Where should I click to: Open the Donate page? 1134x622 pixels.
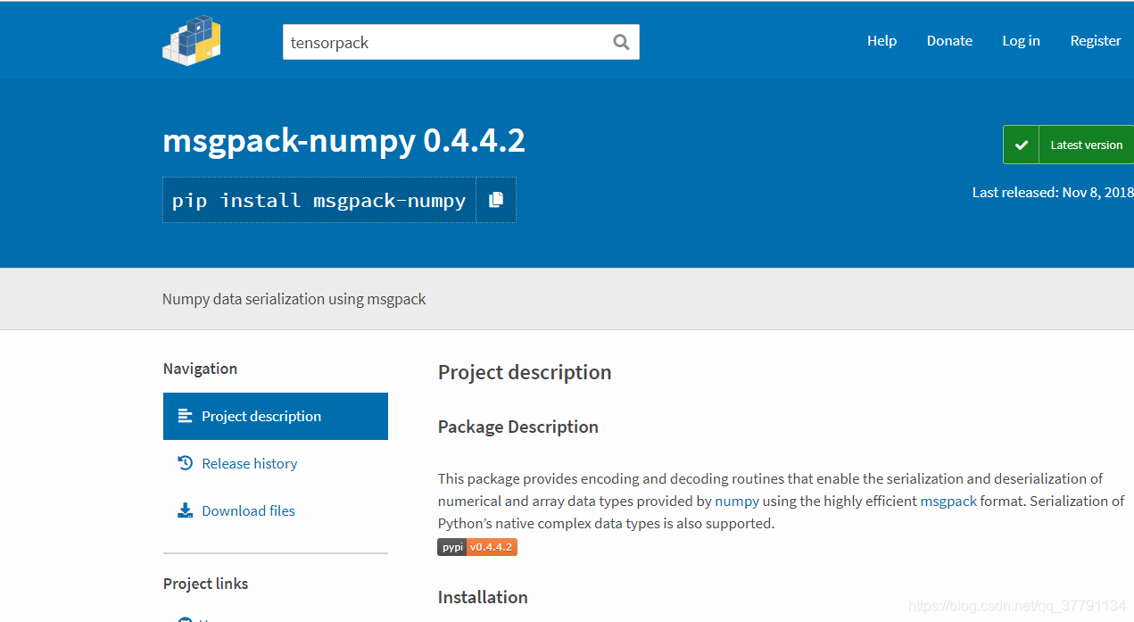coord(949,40)
